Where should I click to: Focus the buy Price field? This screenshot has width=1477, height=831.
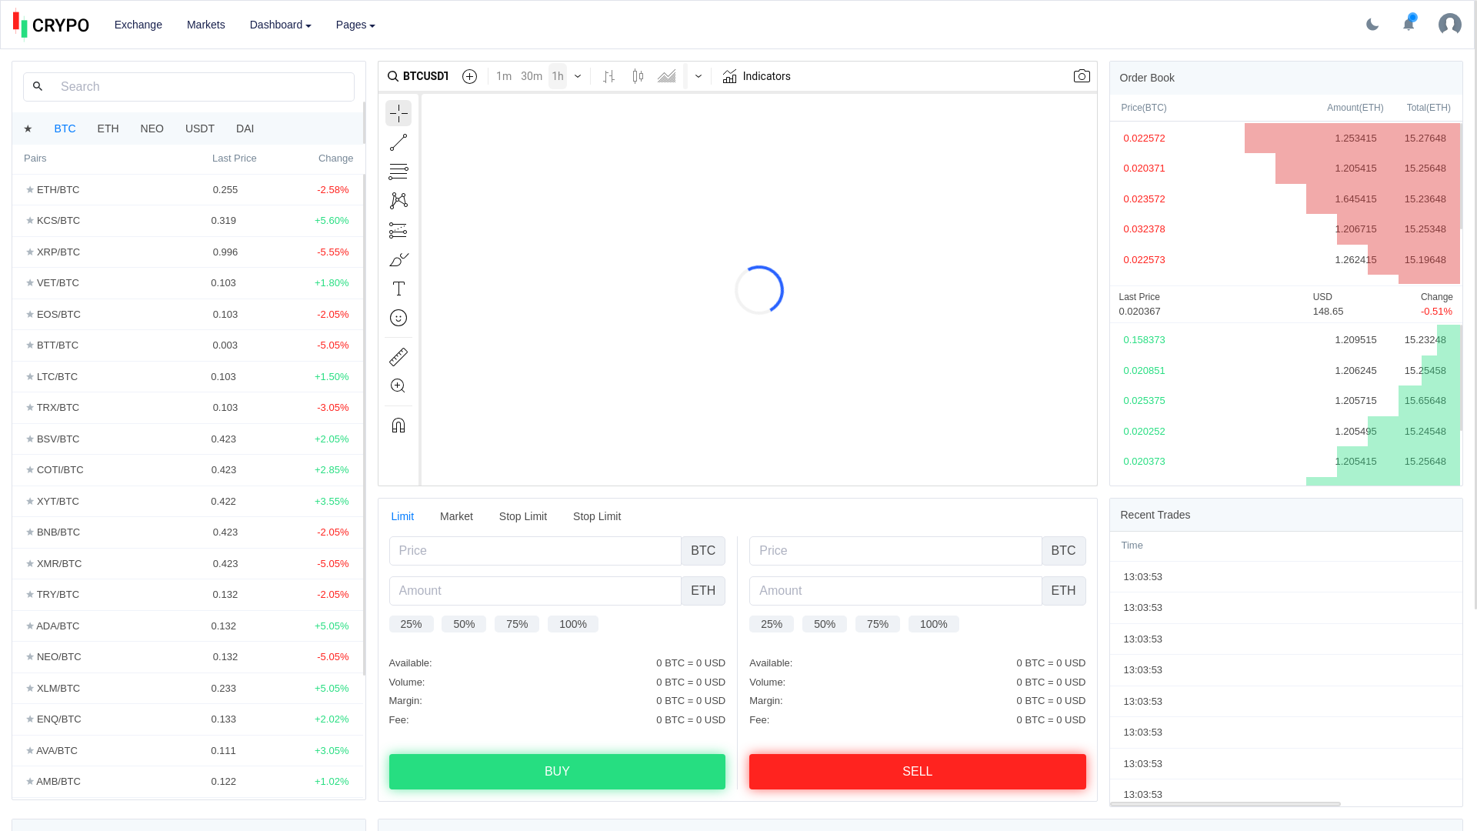[x=535, y=551]
